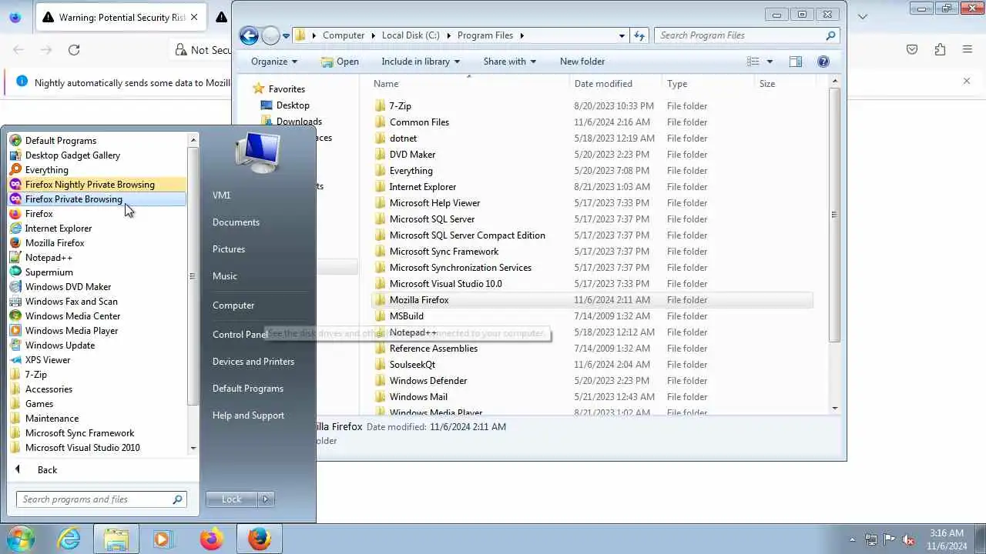The width and height of the screenshot is (986, 554).
Task: Click the volume muted tray icon
Action: [908, 540]
